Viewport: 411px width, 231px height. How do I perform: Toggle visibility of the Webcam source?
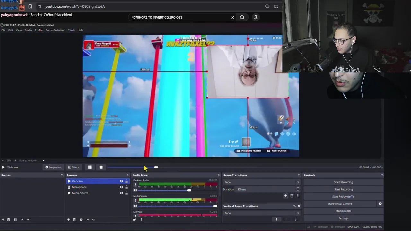pos(121,181)
